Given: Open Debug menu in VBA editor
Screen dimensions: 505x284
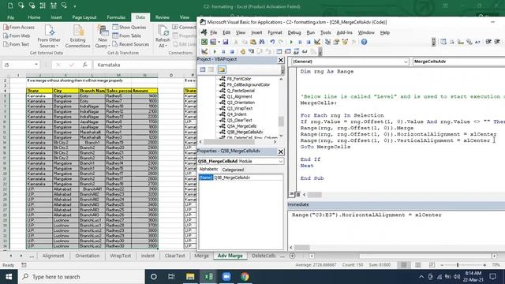Looking at the screenshot, I should 294,32.
